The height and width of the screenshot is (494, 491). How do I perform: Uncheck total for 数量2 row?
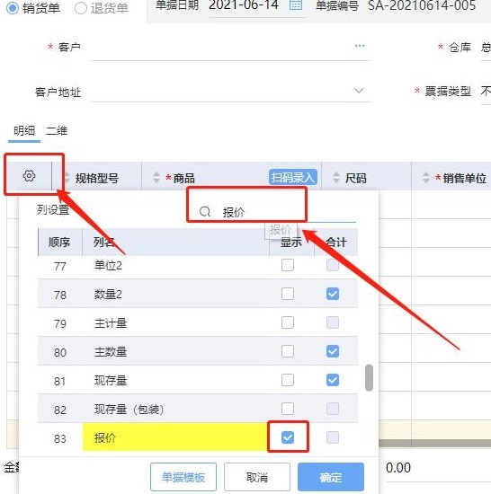pos(333,294)
